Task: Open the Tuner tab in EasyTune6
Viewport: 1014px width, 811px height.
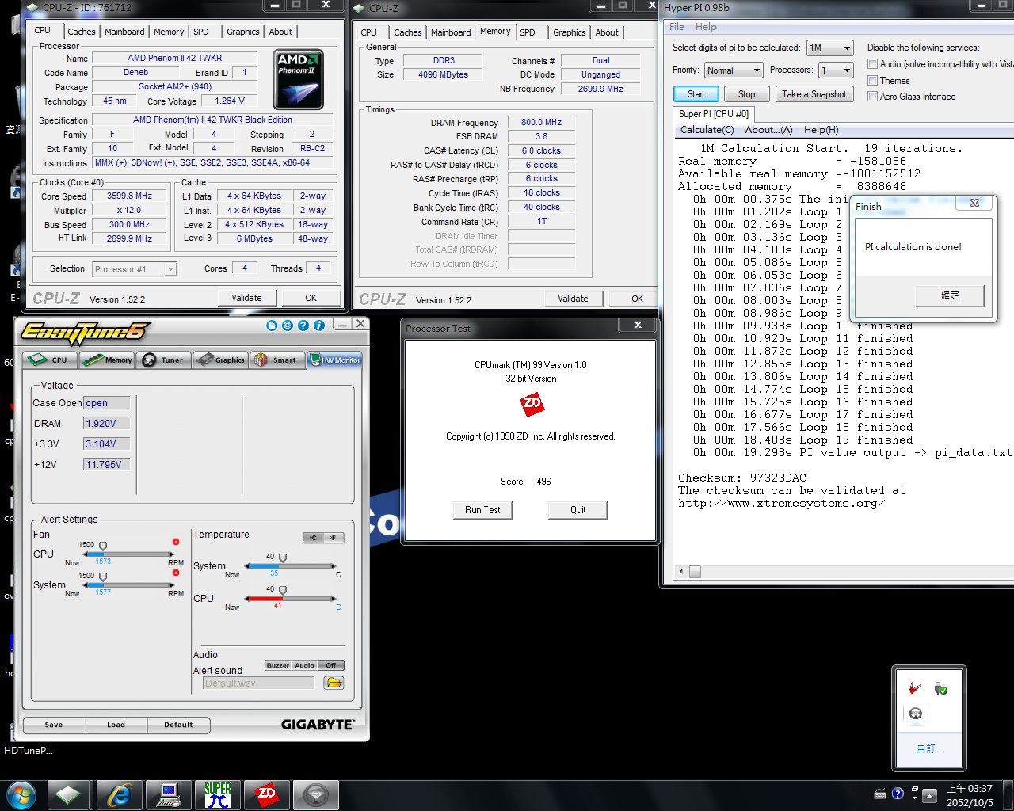Action: [x=163, y=360]
